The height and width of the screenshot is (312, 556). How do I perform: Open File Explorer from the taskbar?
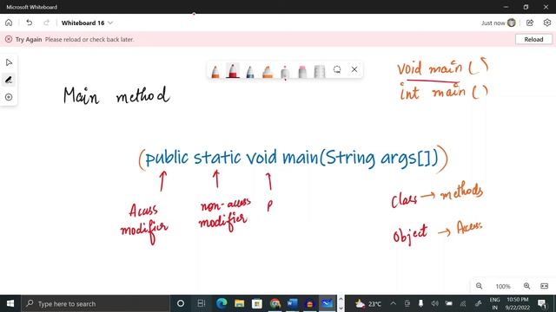point(240,303)
